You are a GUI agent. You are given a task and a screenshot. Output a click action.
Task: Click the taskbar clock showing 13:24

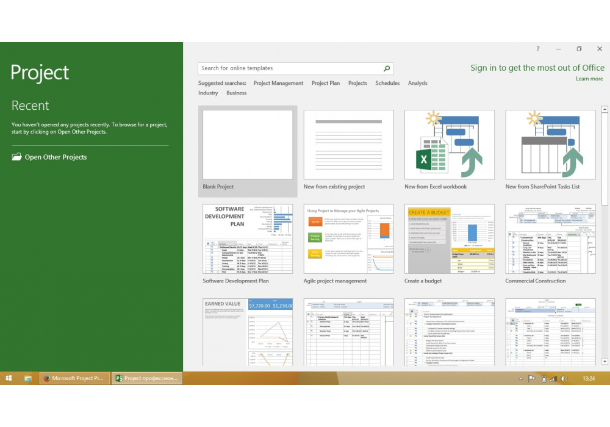click(x=589, y=378)
